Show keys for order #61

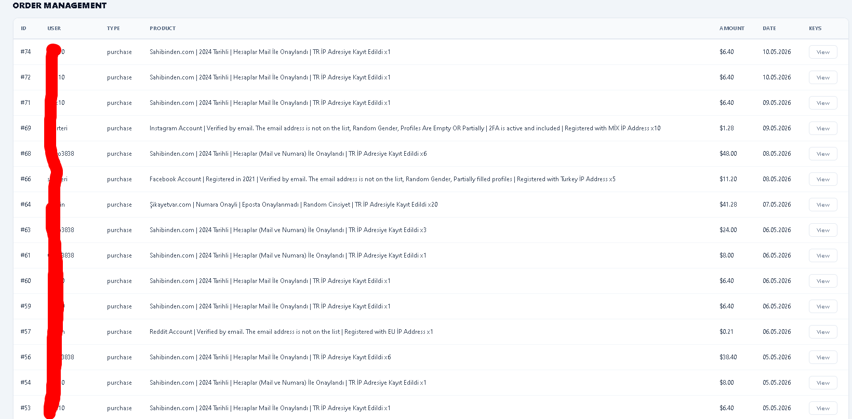pos(823,255)
